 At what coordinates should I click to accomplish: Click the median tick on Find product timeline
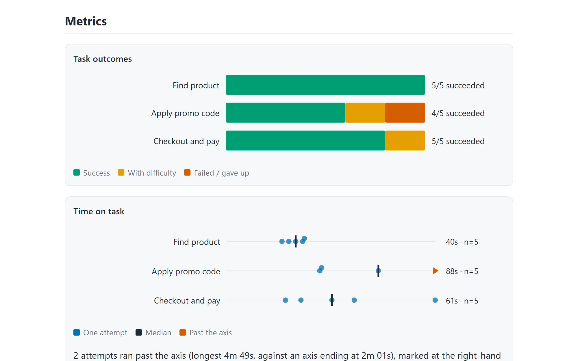[x=296, y=241]
